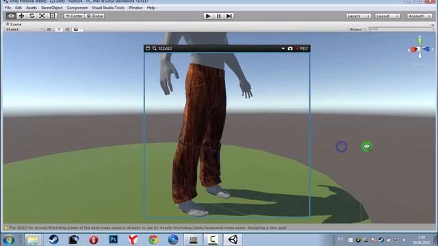Open the blue globe taskbar icon
The height and width of the screenshot is (246, 438).
pos(173,240)
